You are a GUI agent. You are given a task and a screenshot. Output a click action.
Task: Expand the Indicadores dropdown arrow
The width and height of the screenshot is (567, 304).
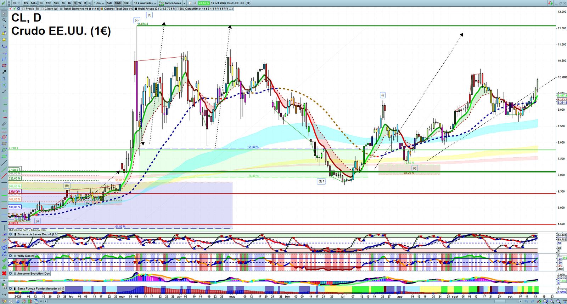click(184, 3)
